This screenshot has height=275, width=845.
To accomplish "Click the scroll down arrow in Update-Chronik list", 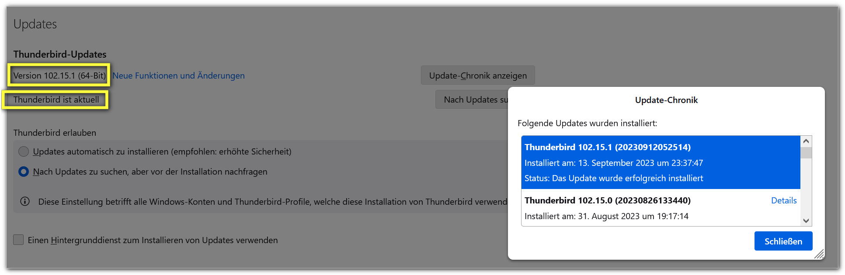I will [806, 221].
